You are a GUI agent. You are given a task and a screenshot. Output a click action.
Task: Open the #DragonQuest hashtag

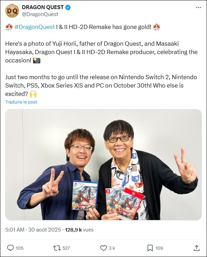point(35,27)
